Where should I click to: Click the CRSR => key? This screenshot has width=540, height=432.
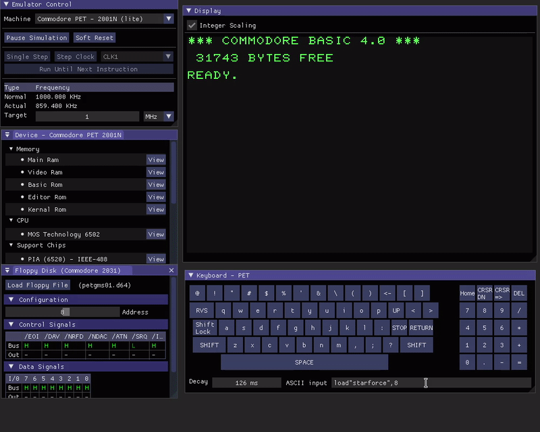coord(502,293)
